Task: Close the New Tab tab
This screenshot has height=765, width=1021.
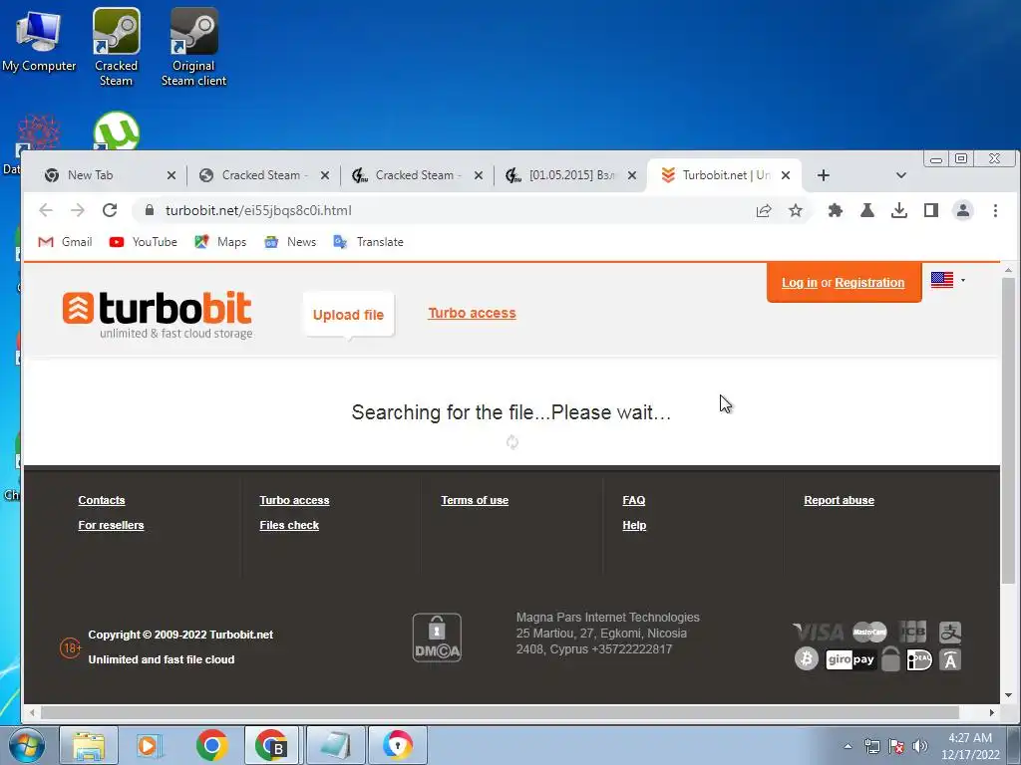Action: (x=171, y=175)
